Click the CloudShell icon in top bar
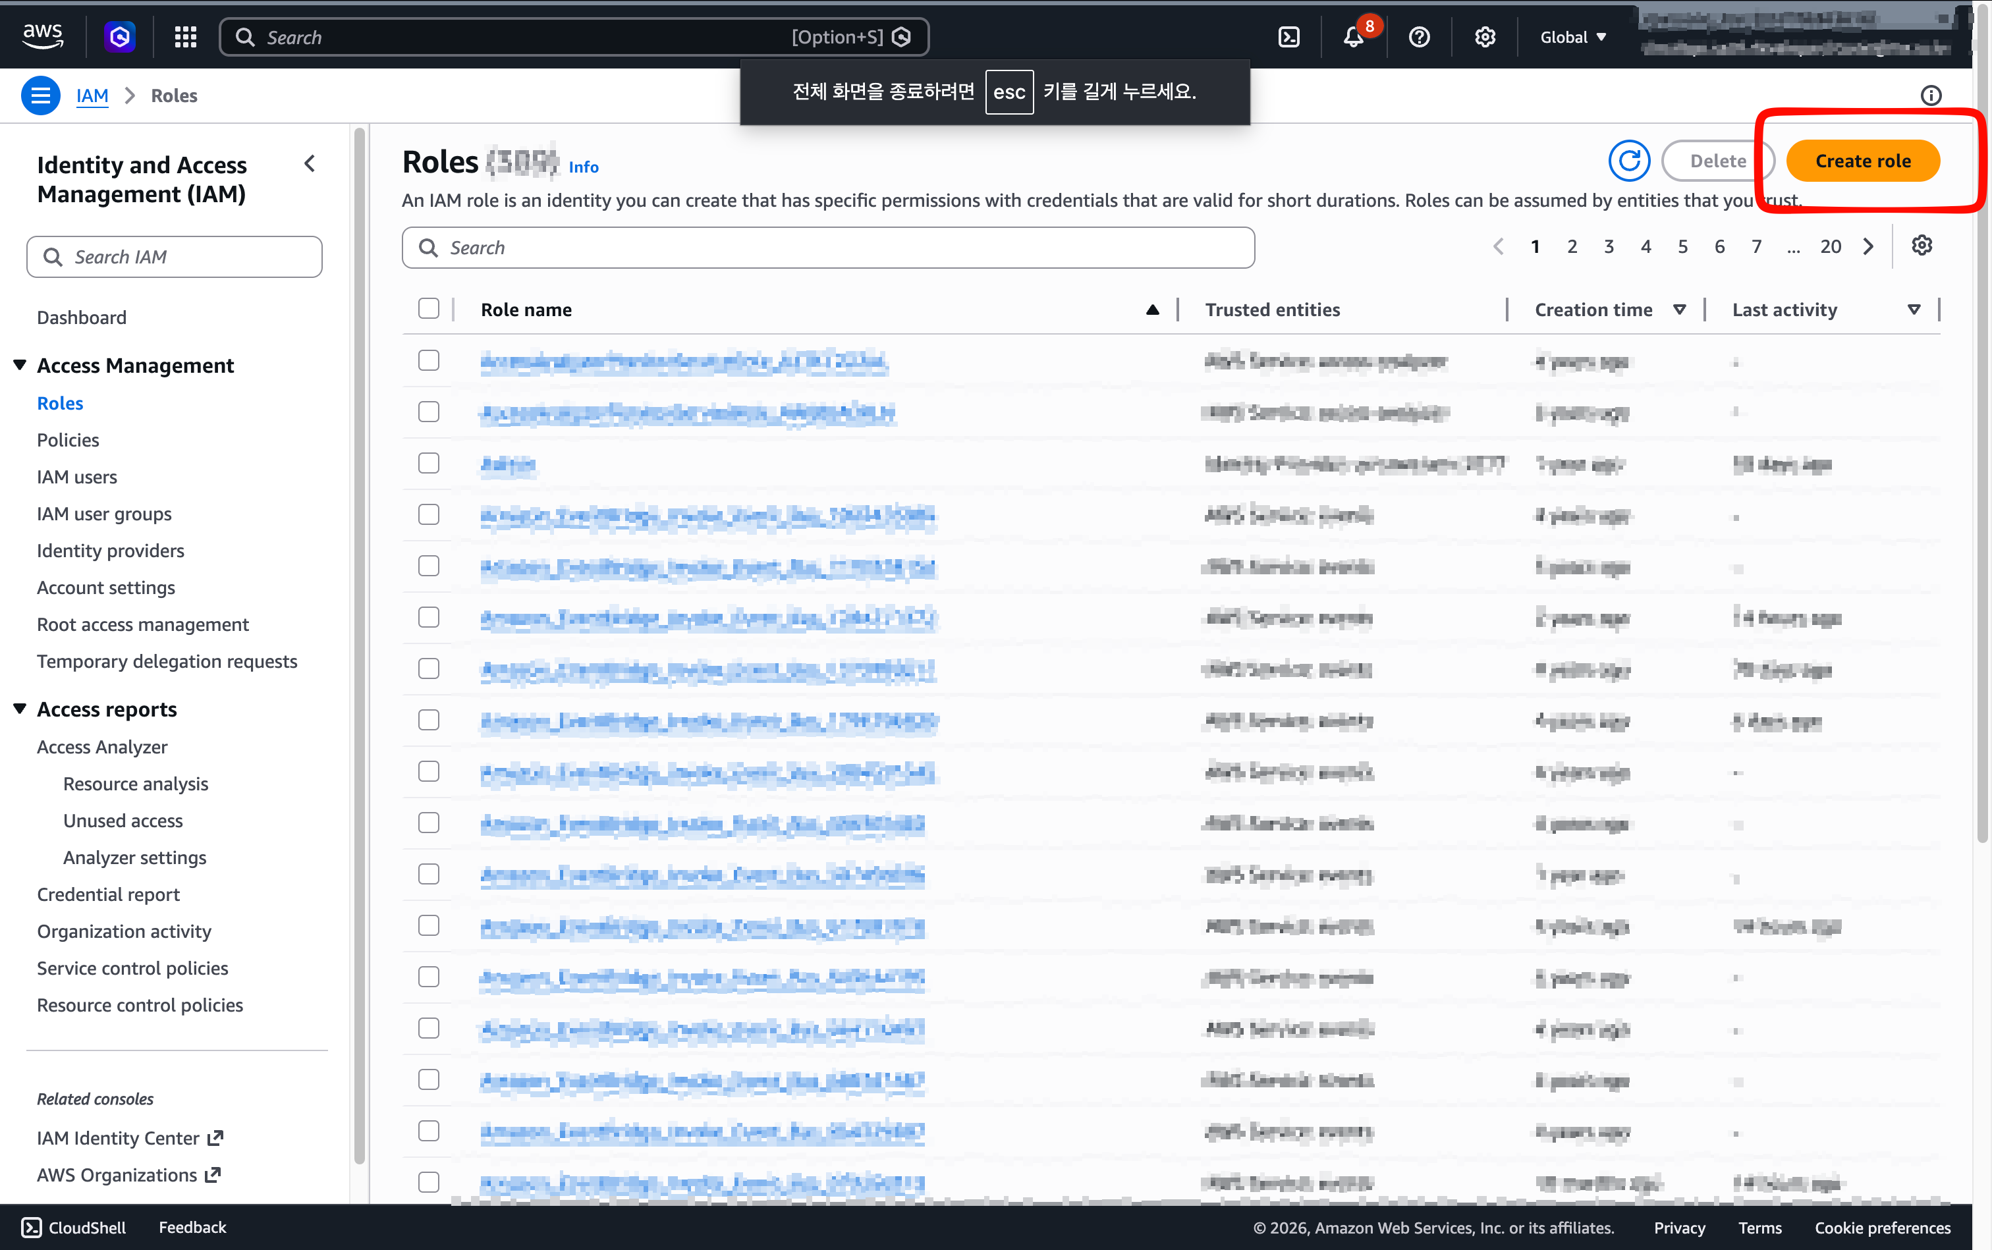1992x1250 pixels. 1288,37
